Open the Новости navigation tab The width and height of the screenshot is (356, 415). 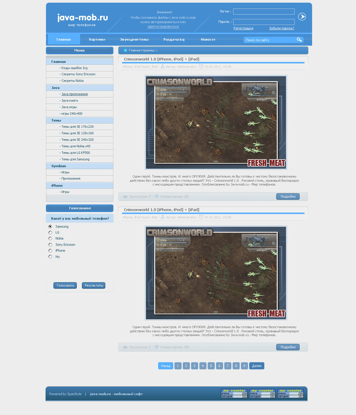(208, 40)
